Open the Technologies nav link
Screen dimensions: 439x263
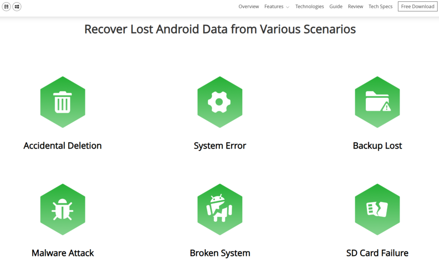310,6
